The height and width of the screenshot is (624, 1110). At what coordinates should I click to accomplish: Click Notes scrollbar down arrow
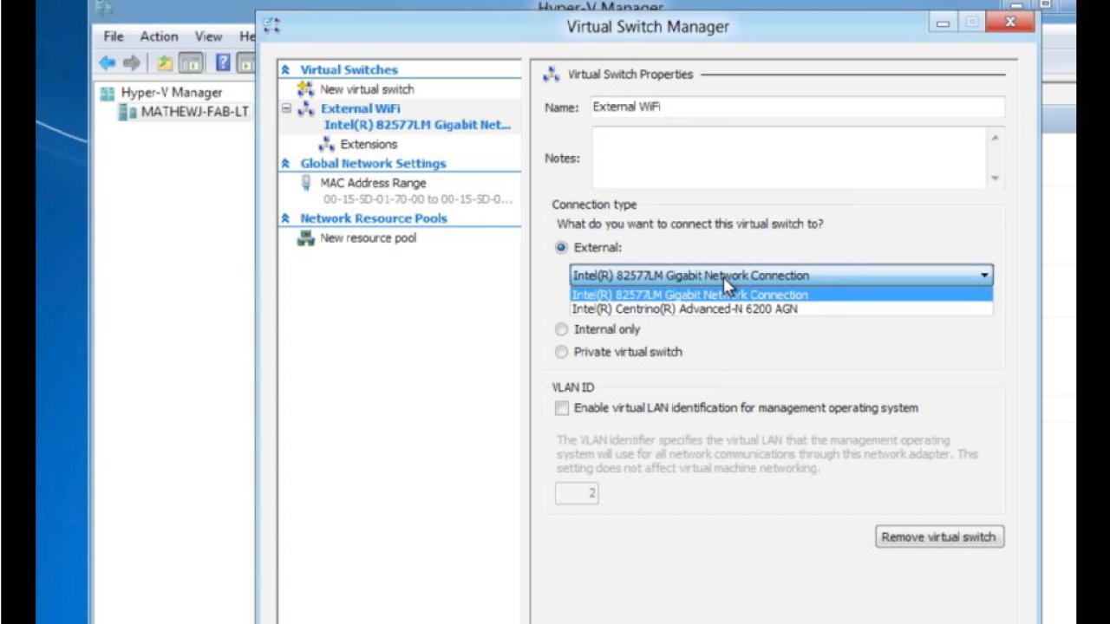[995, 178]
